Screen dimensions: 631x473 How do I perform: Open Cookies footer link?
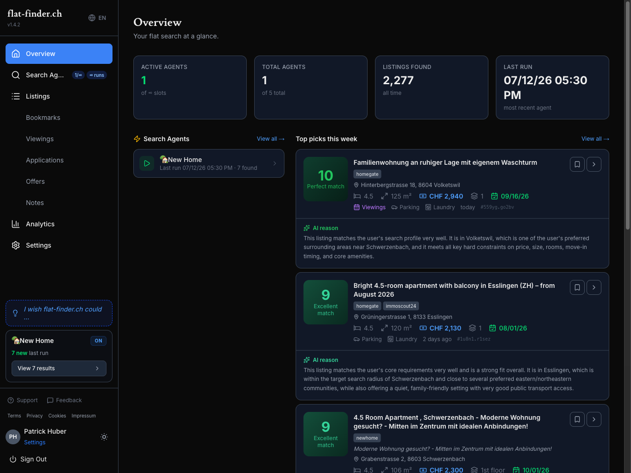coord(57,416)
